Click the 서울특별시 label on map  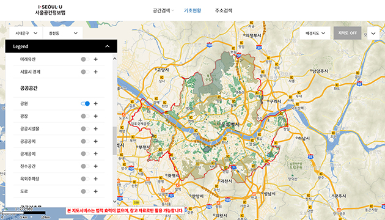pos(227,125)
